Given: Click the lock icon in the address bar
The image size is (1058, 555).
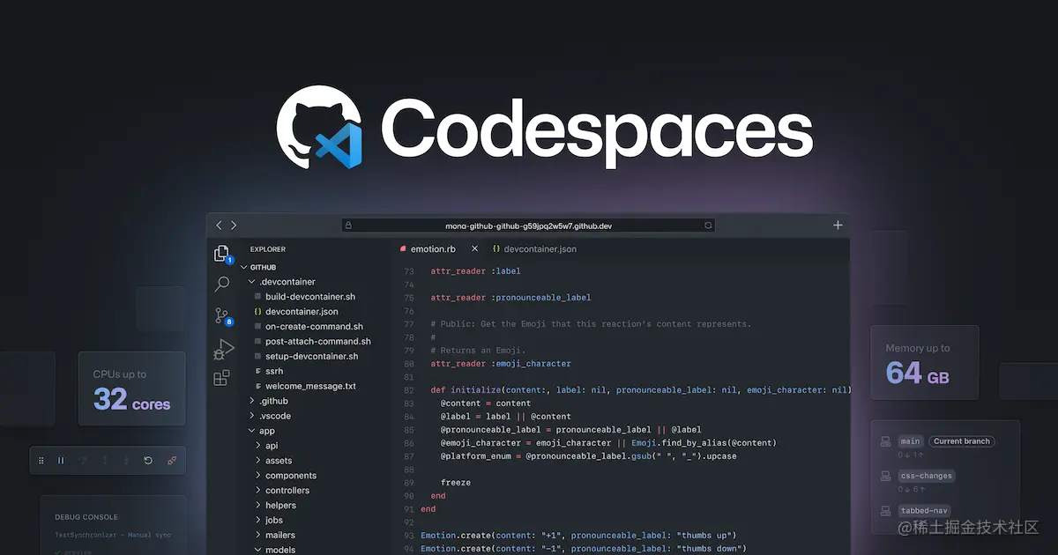Looking at the screenshot, I should pyautogui.click(x=349, y=226).
